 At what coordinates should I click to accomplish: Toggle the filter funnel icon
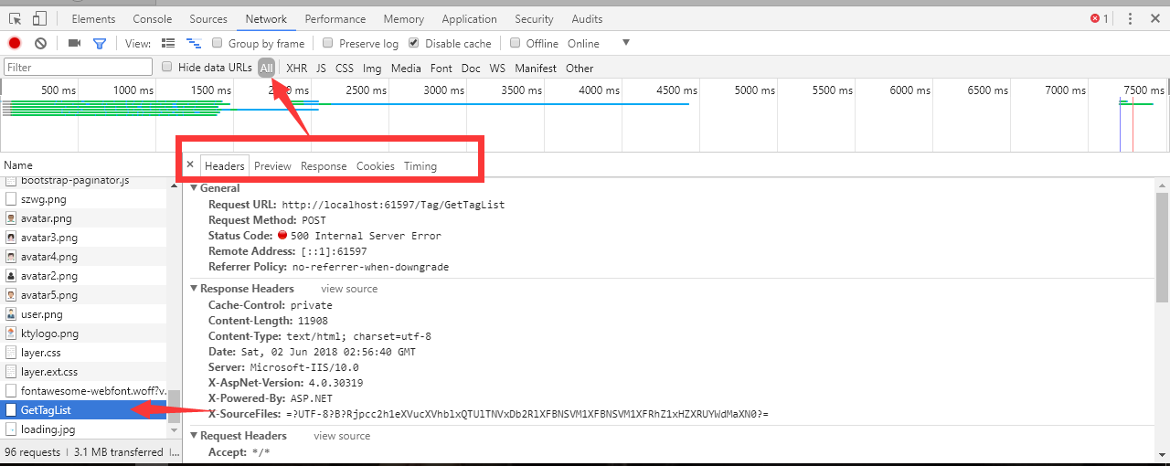(x=100, y=43)
